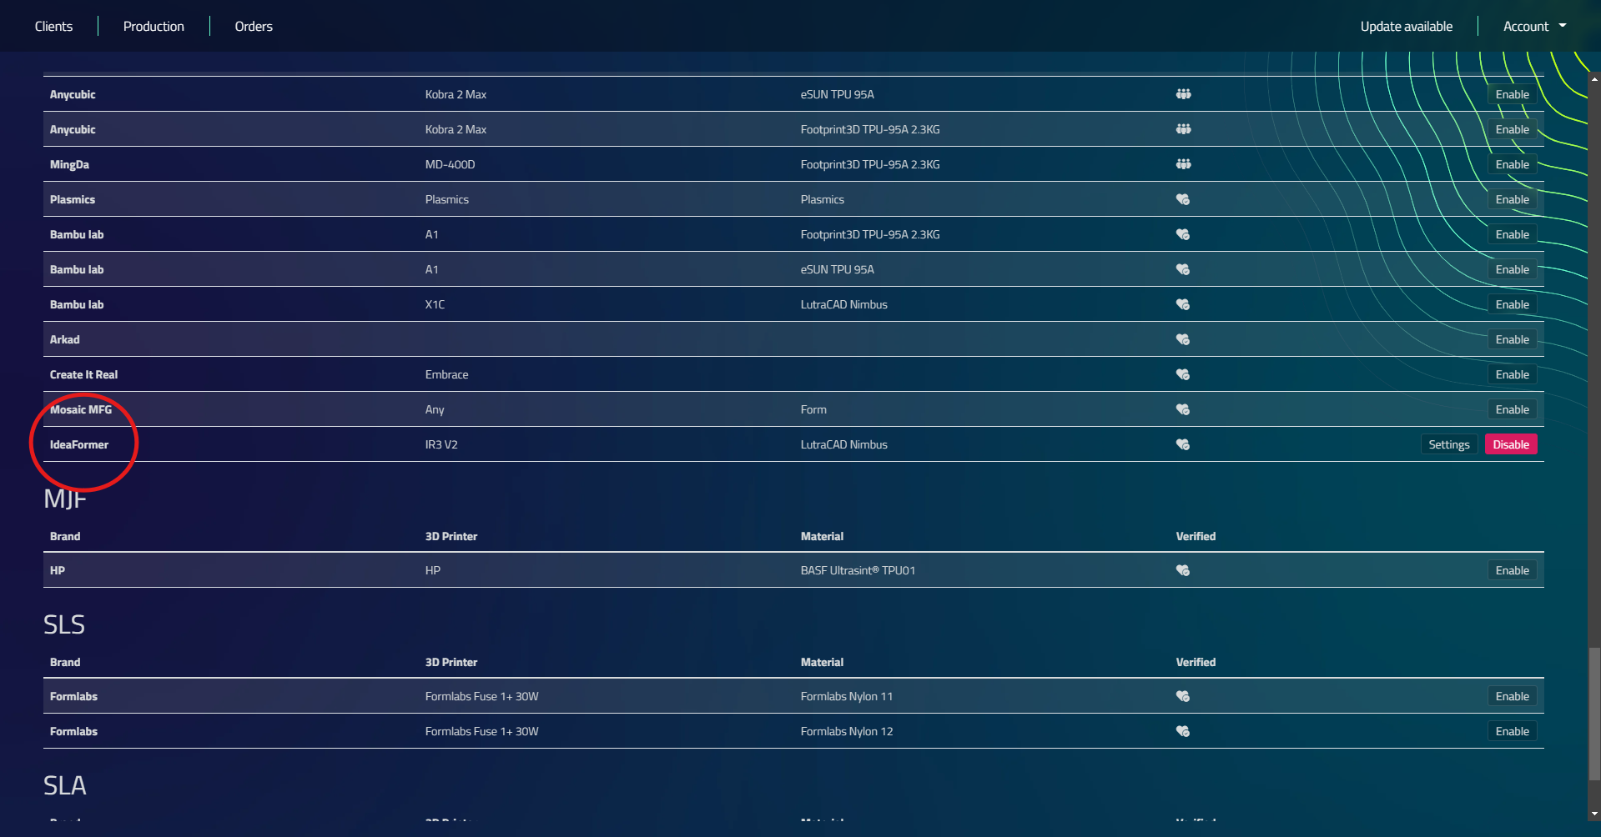Disable the IdeaFormer IR3 V2 profile

pos(1511,444)
